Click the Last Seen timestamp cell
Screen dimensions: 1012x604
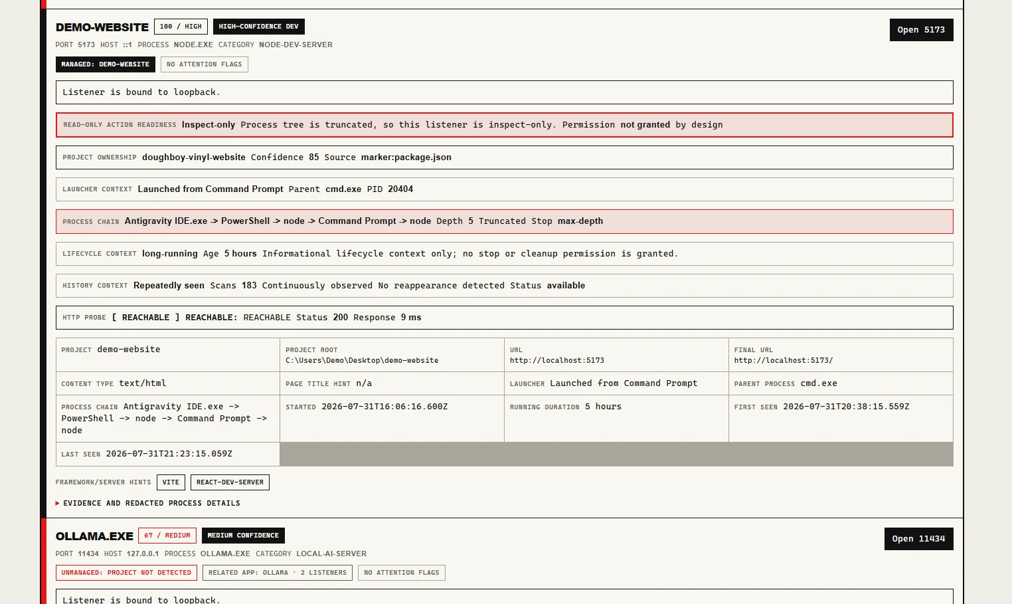[168, 454]
